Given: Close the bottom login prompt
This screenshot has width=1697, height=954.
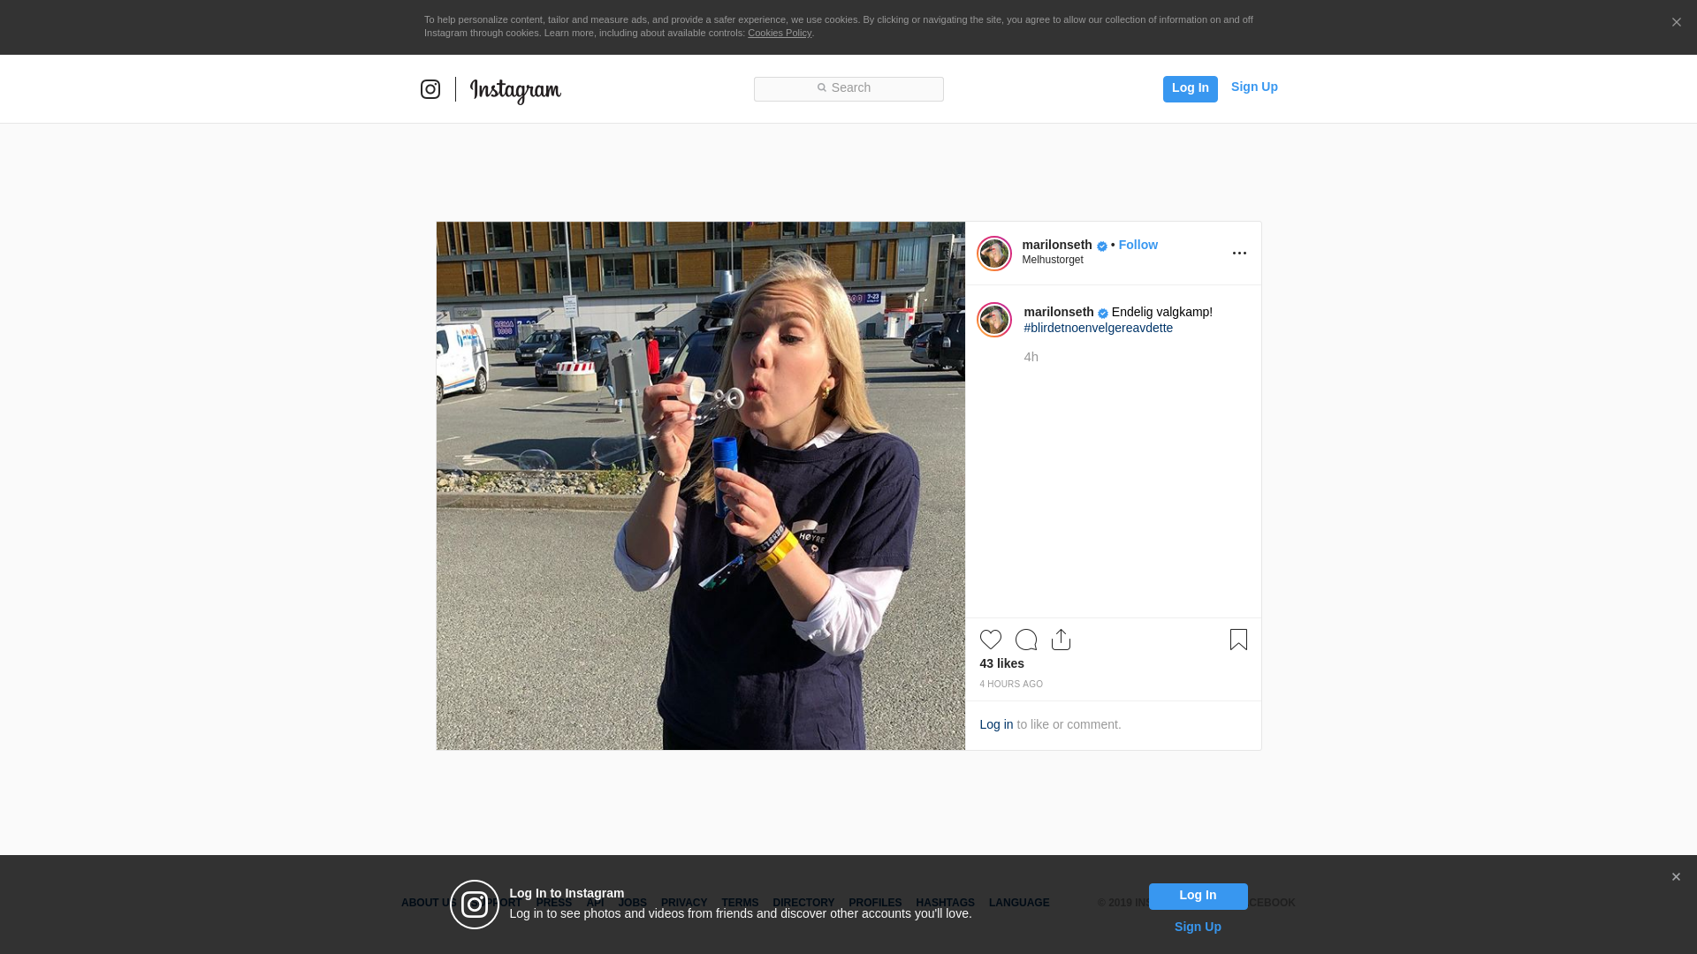Looking at the screenshot, I should coord(1676,877).
